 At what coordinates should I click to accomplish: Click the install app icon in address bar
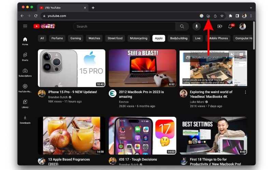[x=208, y=16]
